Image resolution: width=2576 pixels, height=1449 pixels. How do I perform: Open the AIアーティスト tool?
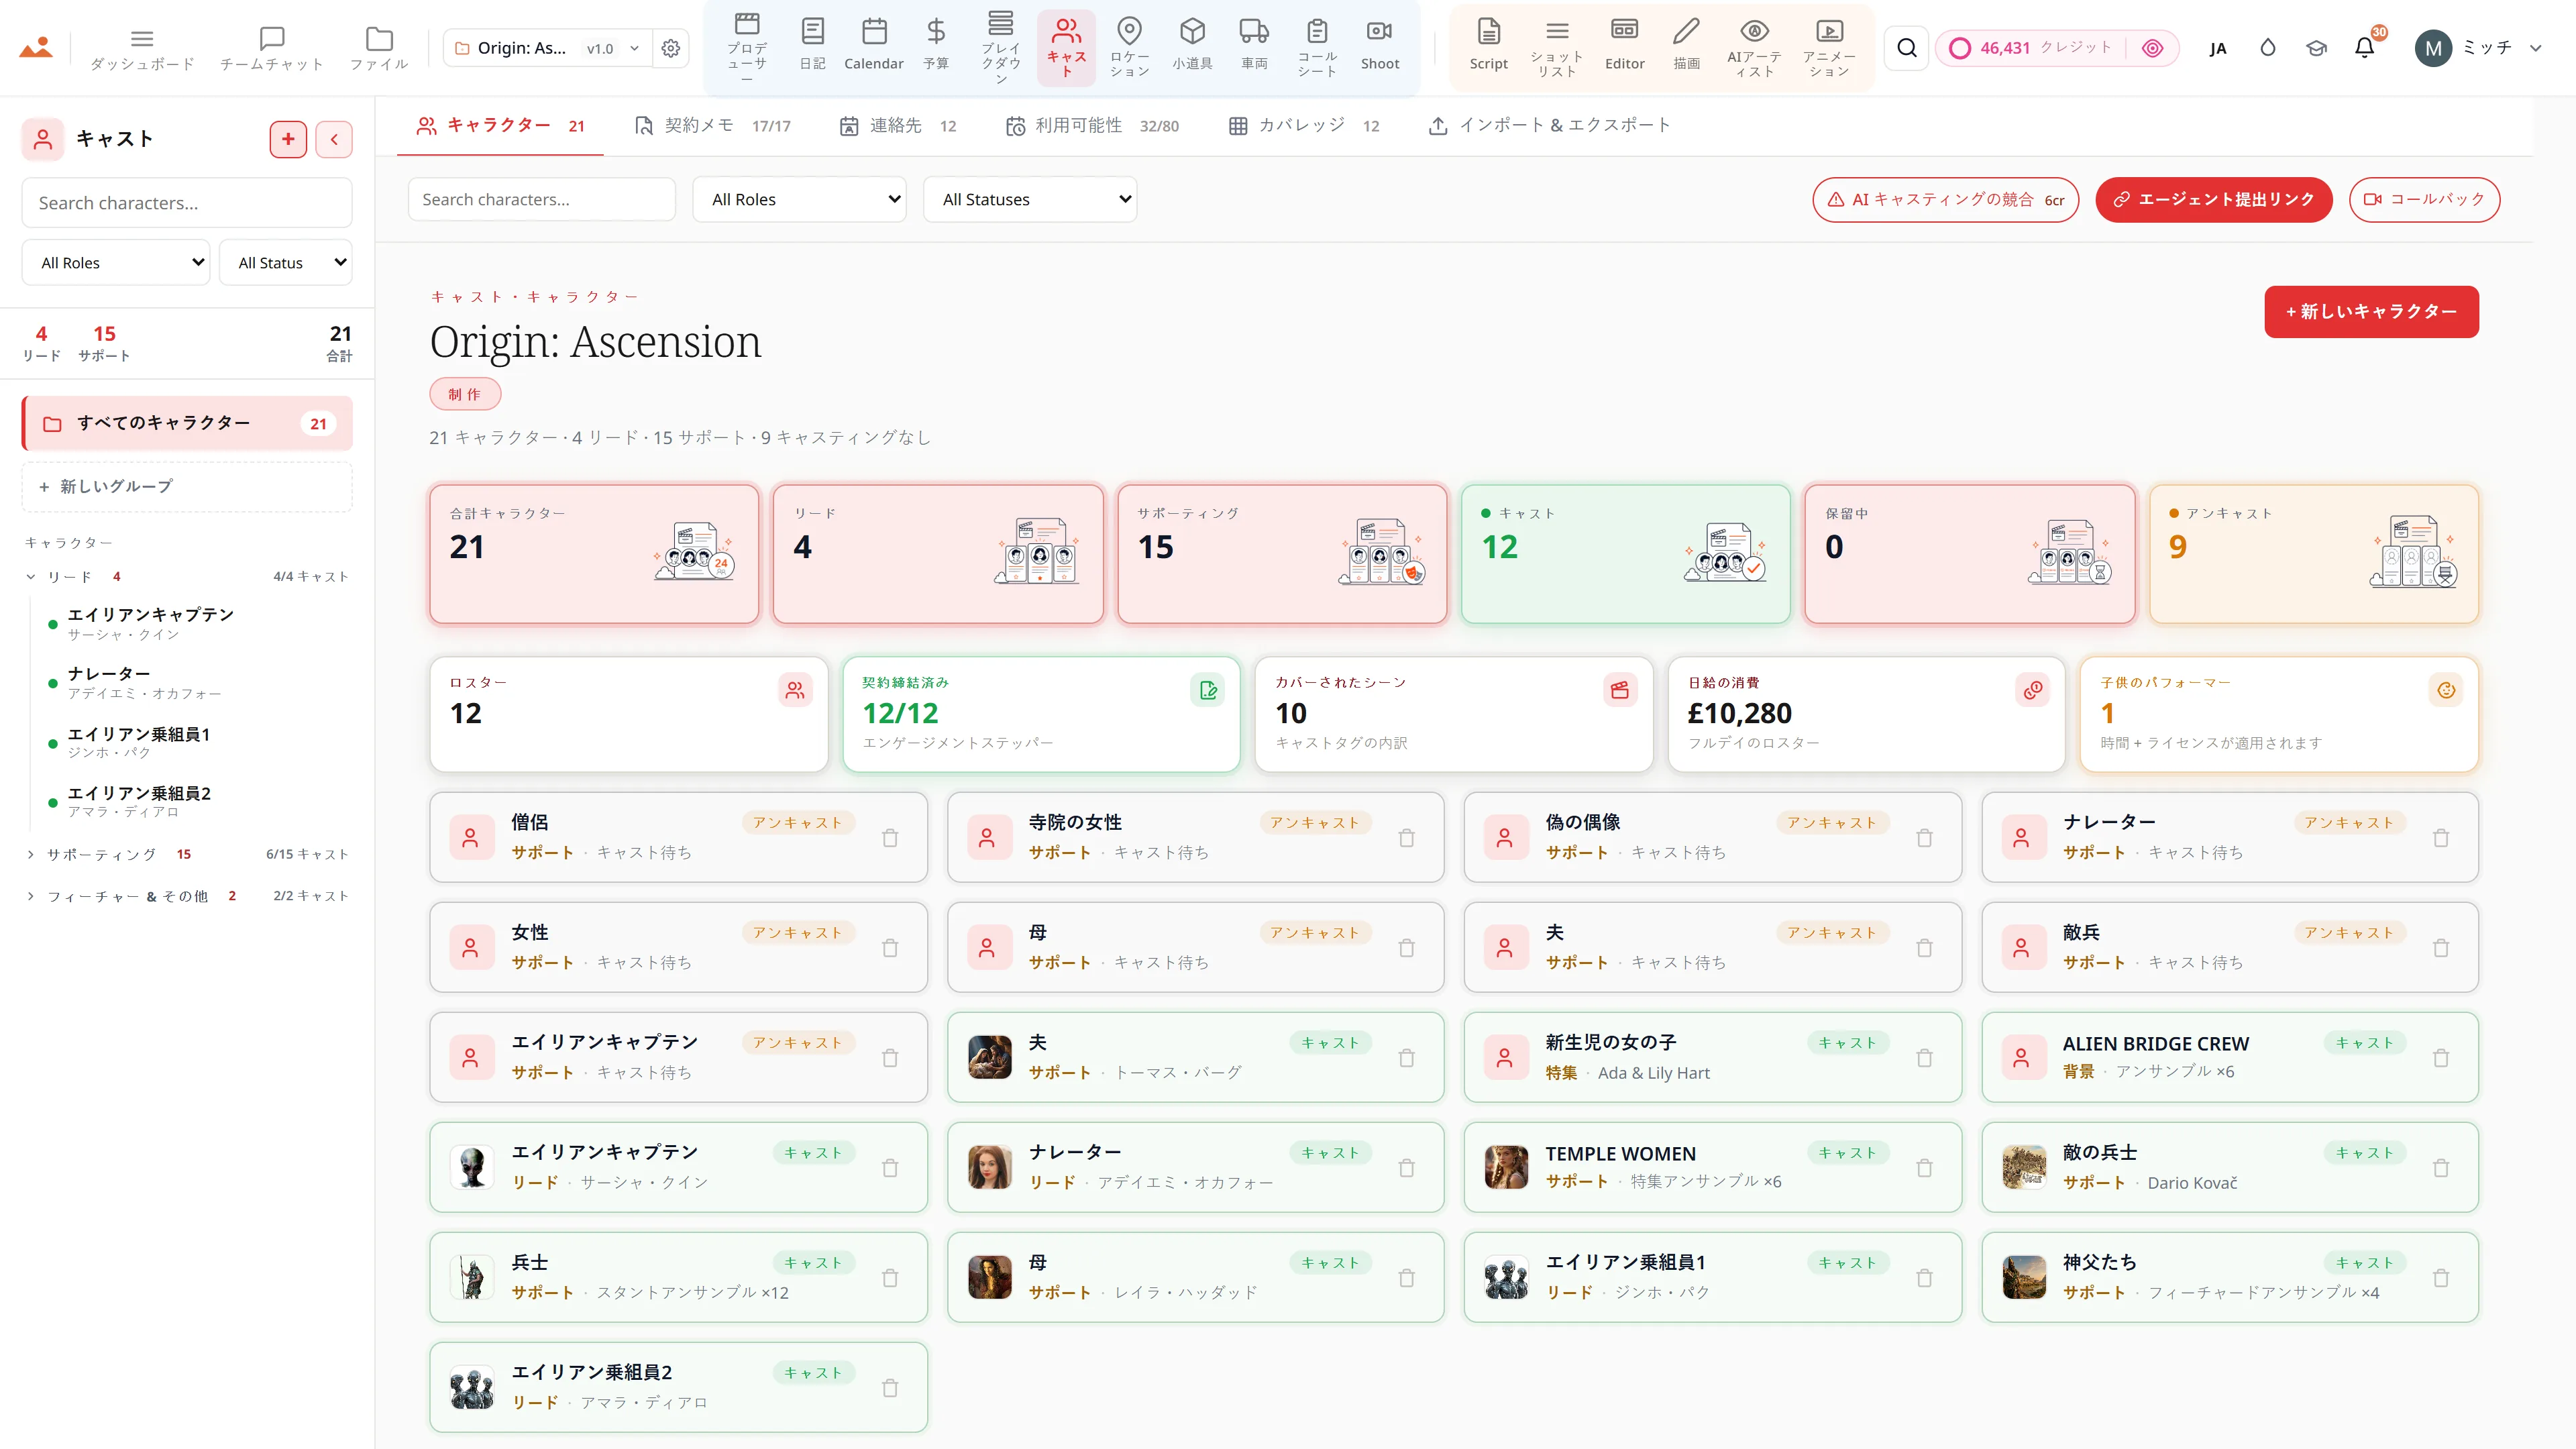[x=1755, y=47]
